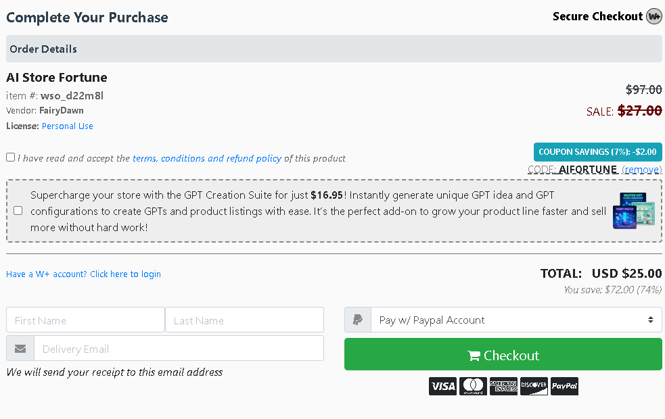The height and width of the screenshot is (419, 665).
Task: Click the cart icon inside the Checkout button
Action: [475, 355]
